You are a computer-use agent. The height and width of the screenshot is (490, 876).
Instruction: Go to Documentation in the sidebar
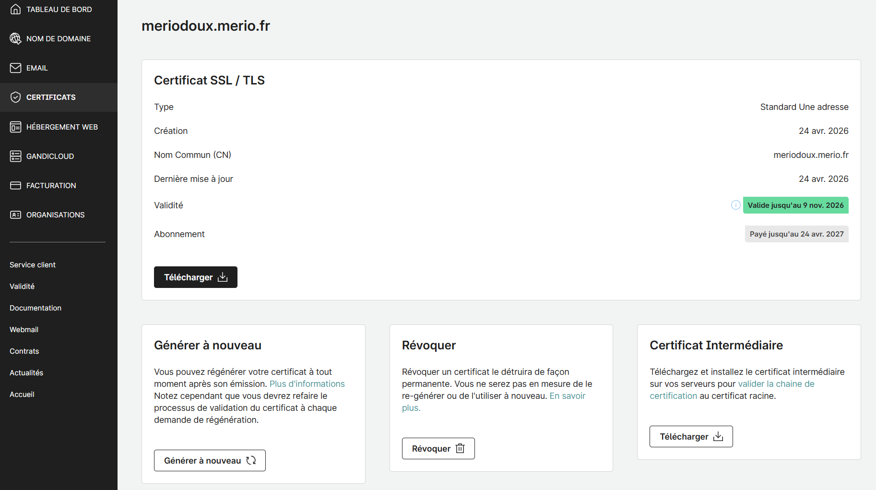[x=36, y=308]
